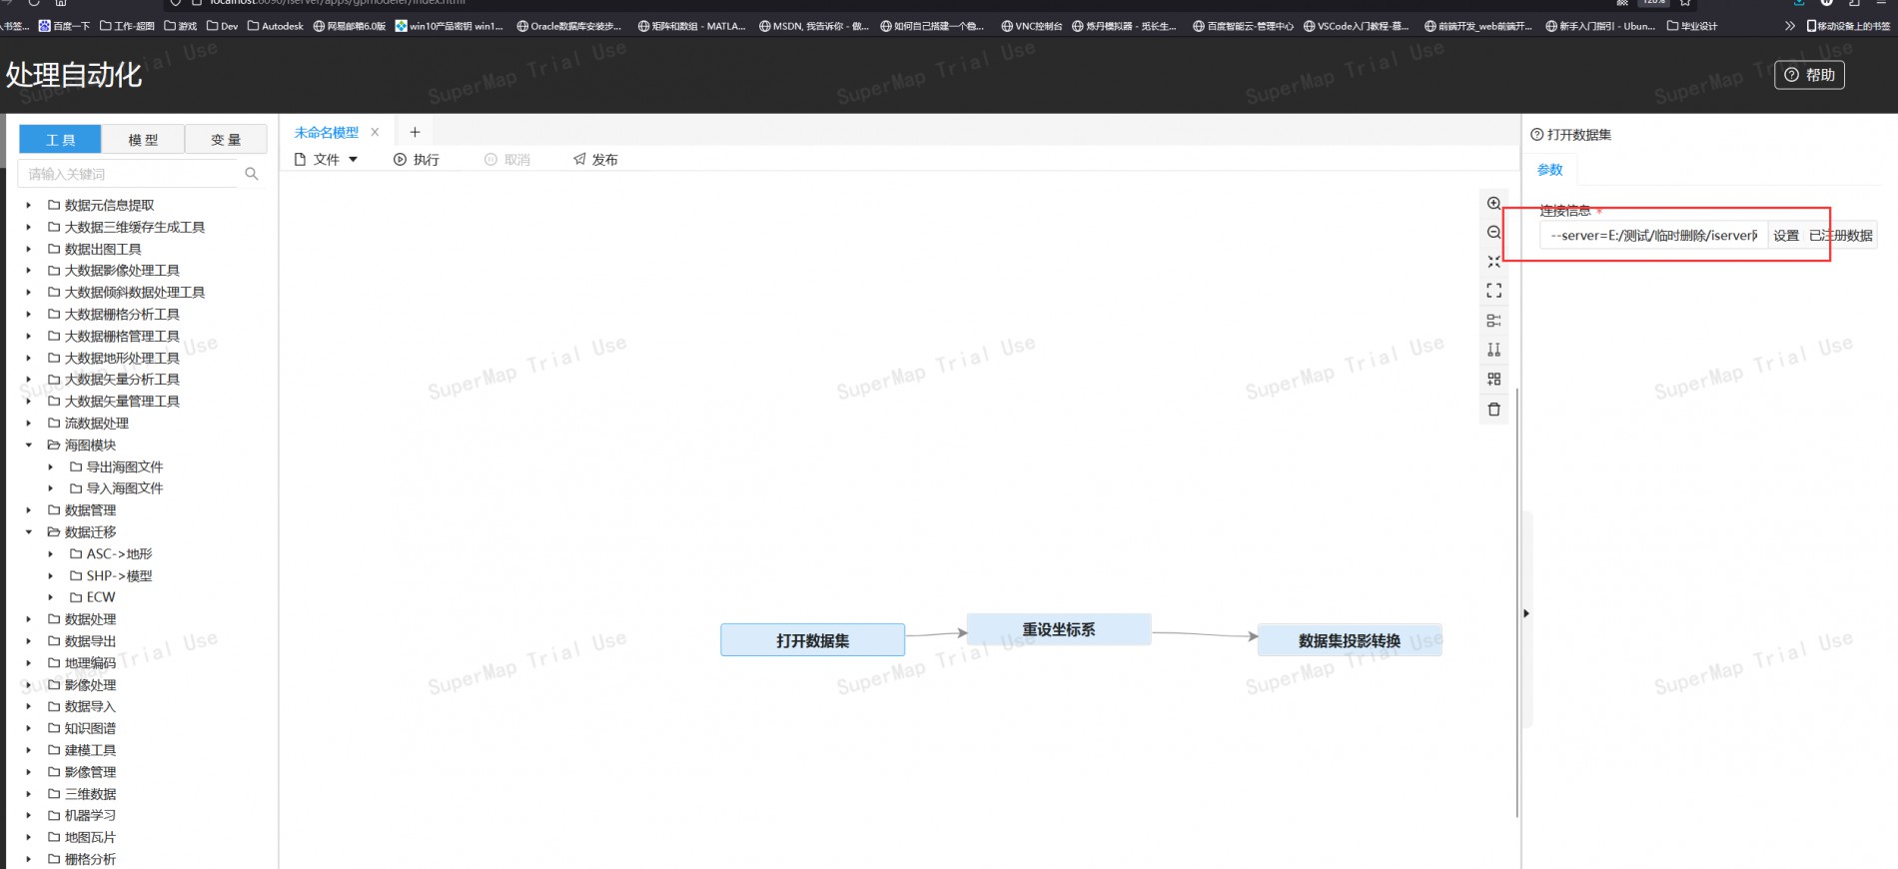Toggle fullscreen canvas icon
1898x869 pixels.
[1493, 291]
